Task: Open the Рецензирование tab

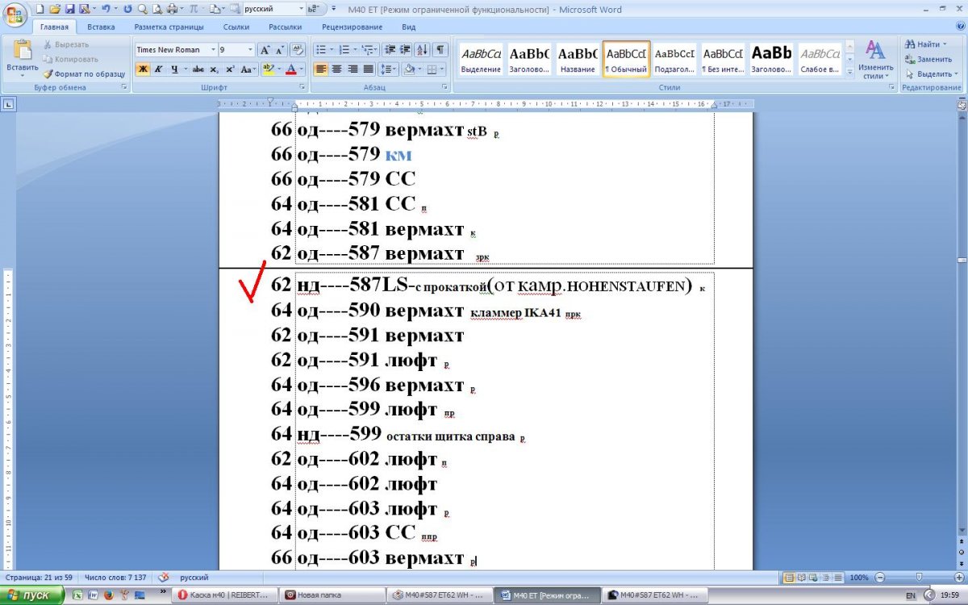Action: click(352, 27)
